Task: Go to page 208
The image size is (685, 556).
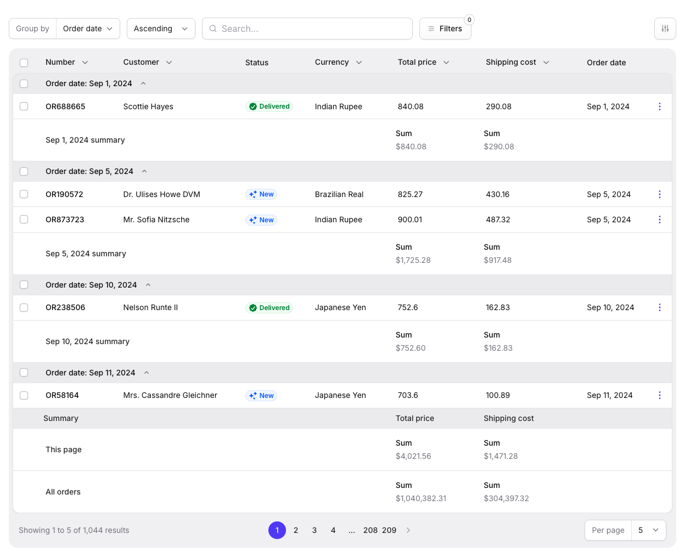Action: coord(370,530)
